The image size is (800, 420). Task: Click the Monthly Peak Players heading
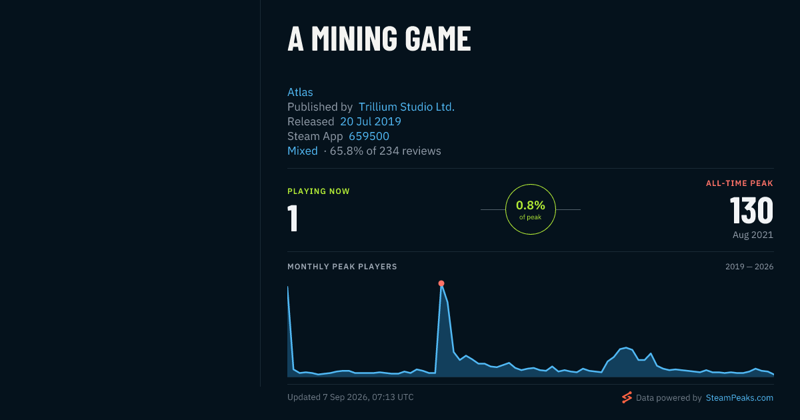(342, 267)
